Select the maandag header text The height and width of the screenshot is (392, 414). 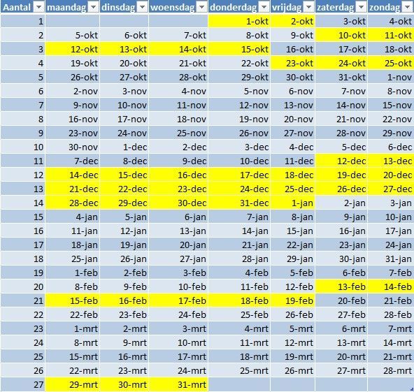click(66, 8)
